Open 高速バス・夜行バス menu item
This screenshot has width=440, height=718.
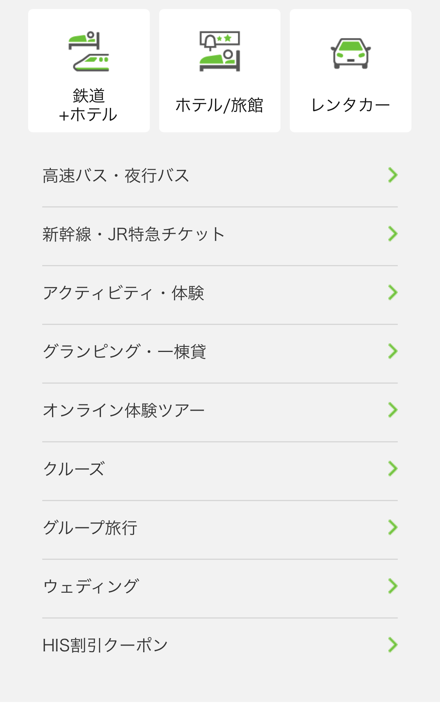click(116, 175)
